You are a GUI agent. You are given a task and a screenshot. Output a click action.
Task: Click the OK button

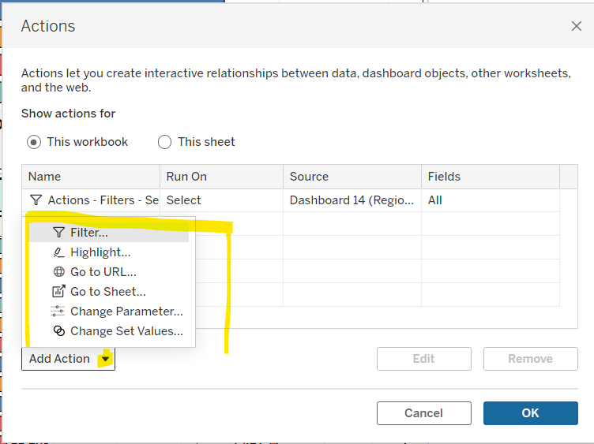coord(530,413)
